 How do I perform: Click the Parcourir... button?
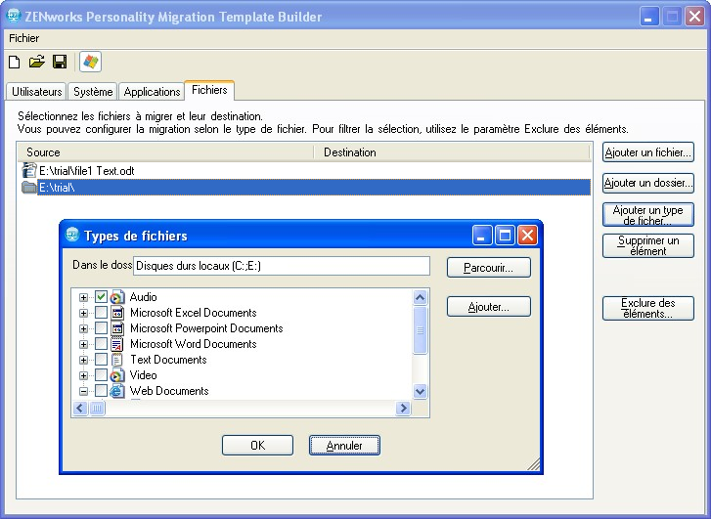point(488,268)
